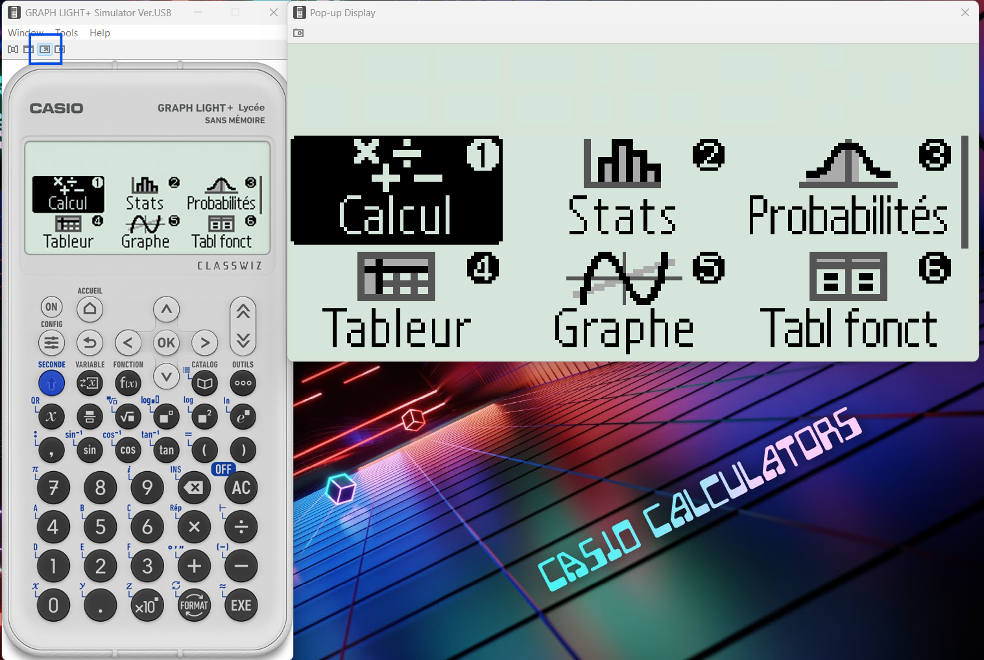The image size is (984, 660).
Task: Click the open parenthesis key
Action: (204, 450)
